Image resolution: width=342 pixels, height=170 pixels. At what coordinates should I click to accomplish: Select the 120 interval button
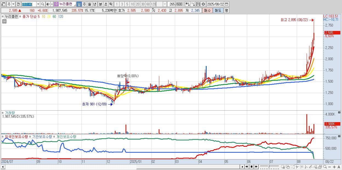(153, 4)
